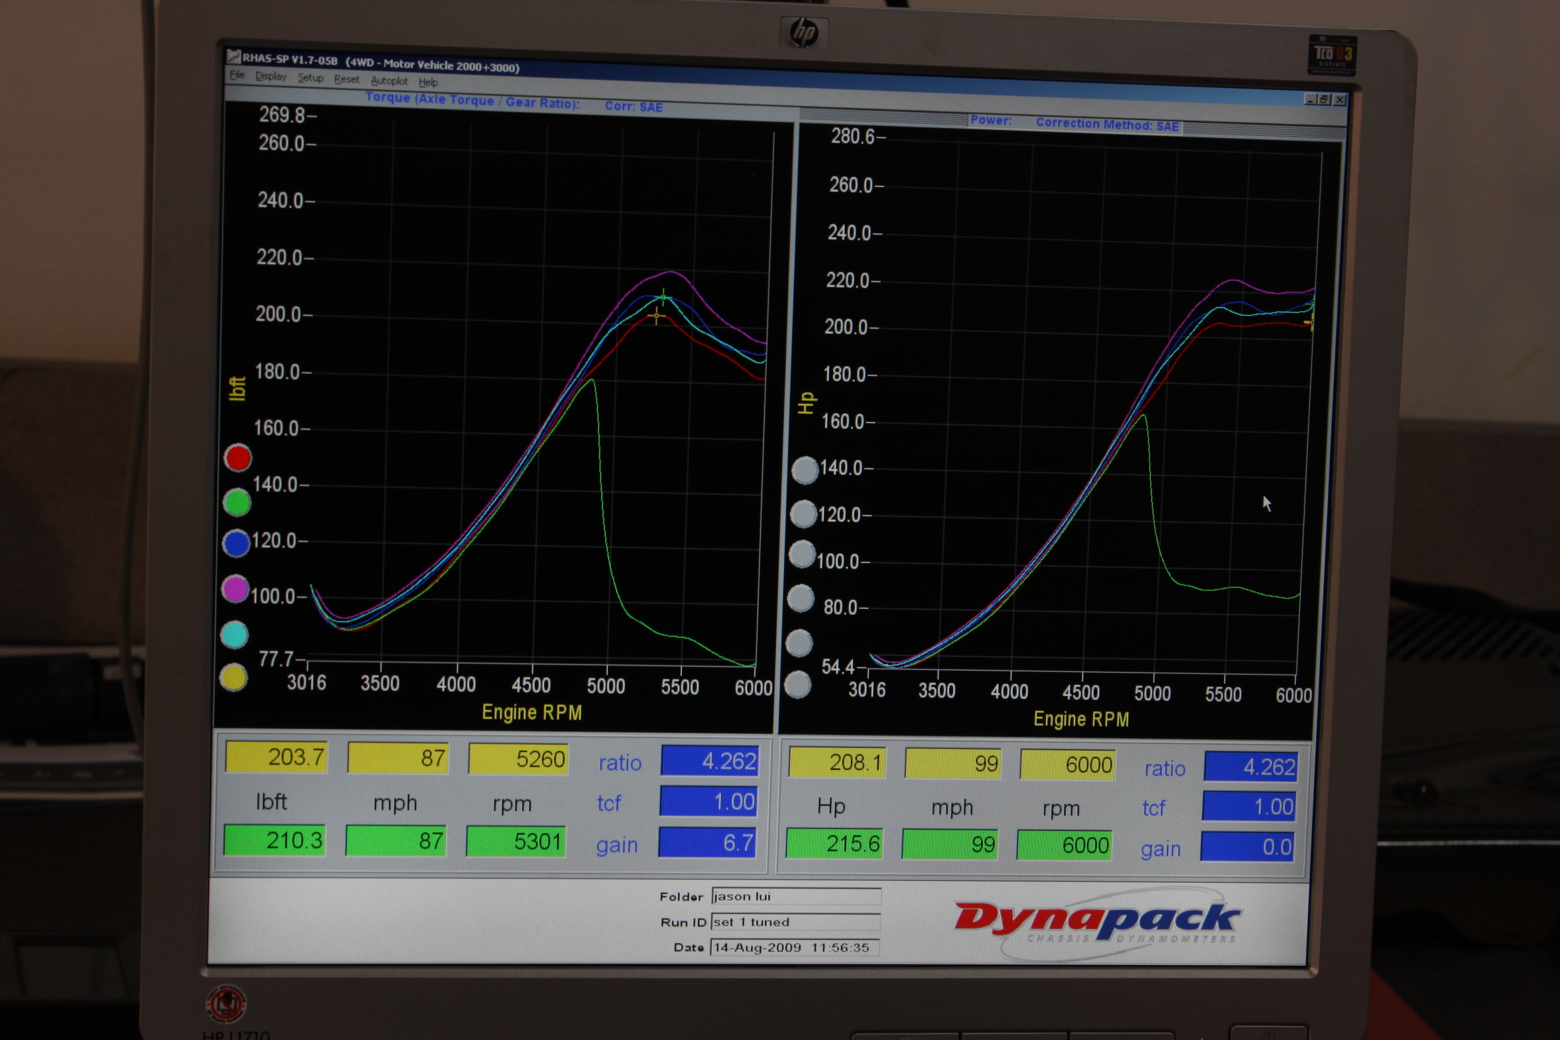Viewport: 1560px width, 1040px height.
Task: Click the application icon in title bar
Action: [233, 57]
